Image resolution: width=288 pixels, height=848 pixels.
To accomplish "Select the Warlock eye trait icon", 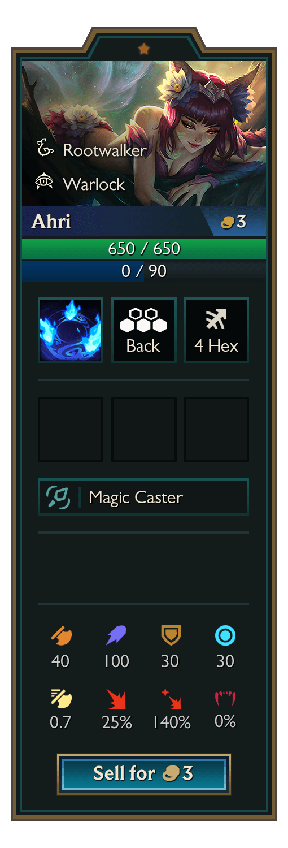I will coord(45,183).
